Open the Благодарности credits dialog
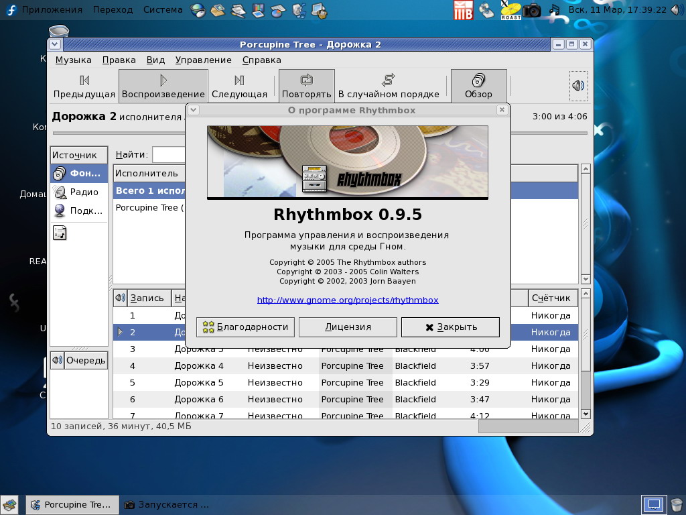 pyautogui.click(x=245, y=327)
